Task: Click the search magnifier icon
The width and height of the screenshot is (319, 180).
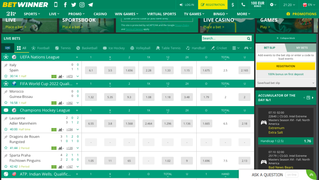Action: click(x=249, y=38)
